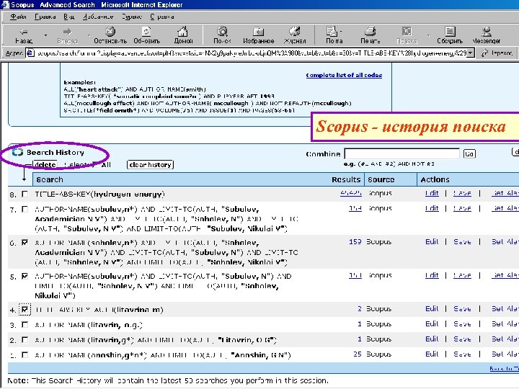Check the box for search 2 Litavrin, O G
The height and width of the screenshot is (389, 519).
pos(25,340)
